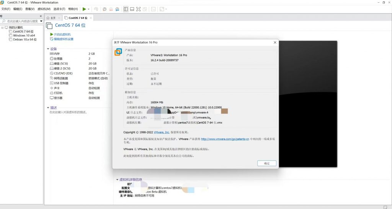Click the 网络适配器 device row

point(80,78)
